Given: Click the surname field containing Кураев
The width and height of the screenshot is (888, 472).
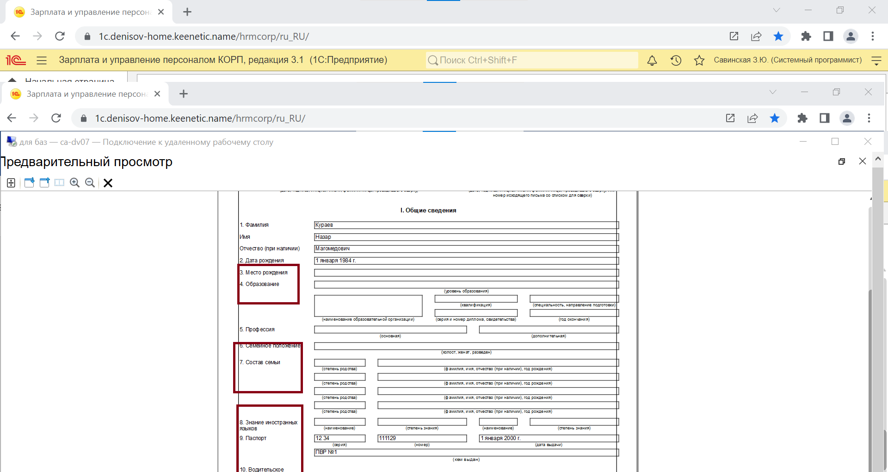Looking at the screenshot, I should [466, 225].
